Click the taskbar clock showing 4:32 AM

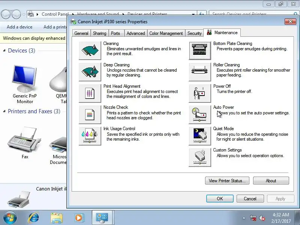coord(281,218)
